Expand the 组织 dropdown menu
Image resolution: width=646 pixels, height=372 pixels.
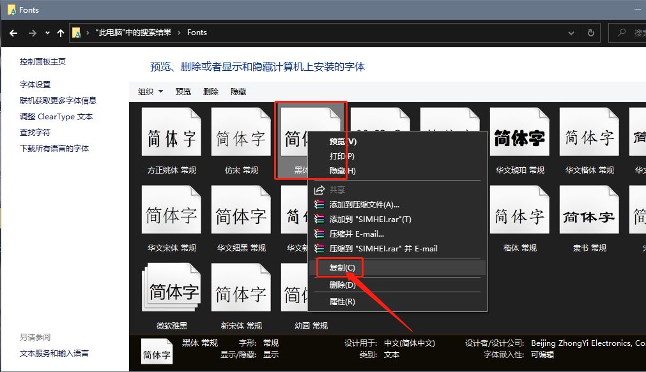[x=150, y=92]
